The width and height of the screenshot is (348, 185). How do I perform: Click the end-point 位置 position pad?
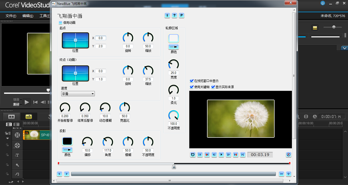point(75,73)
